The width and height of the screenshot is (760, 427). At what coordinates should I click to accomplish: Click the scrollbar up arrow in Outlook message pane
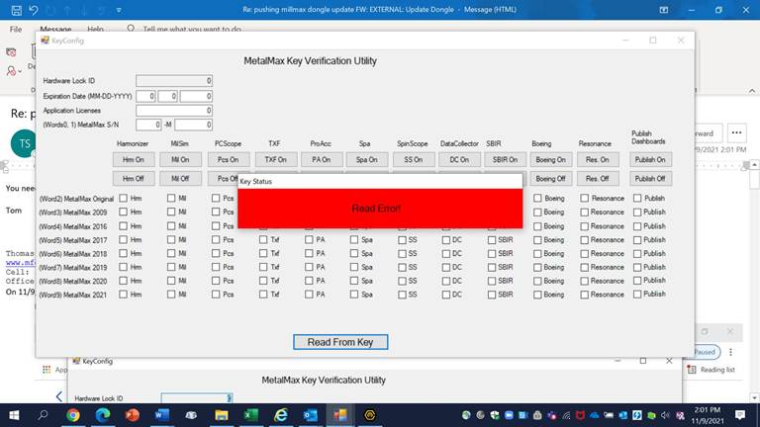[x=755, y=165]
